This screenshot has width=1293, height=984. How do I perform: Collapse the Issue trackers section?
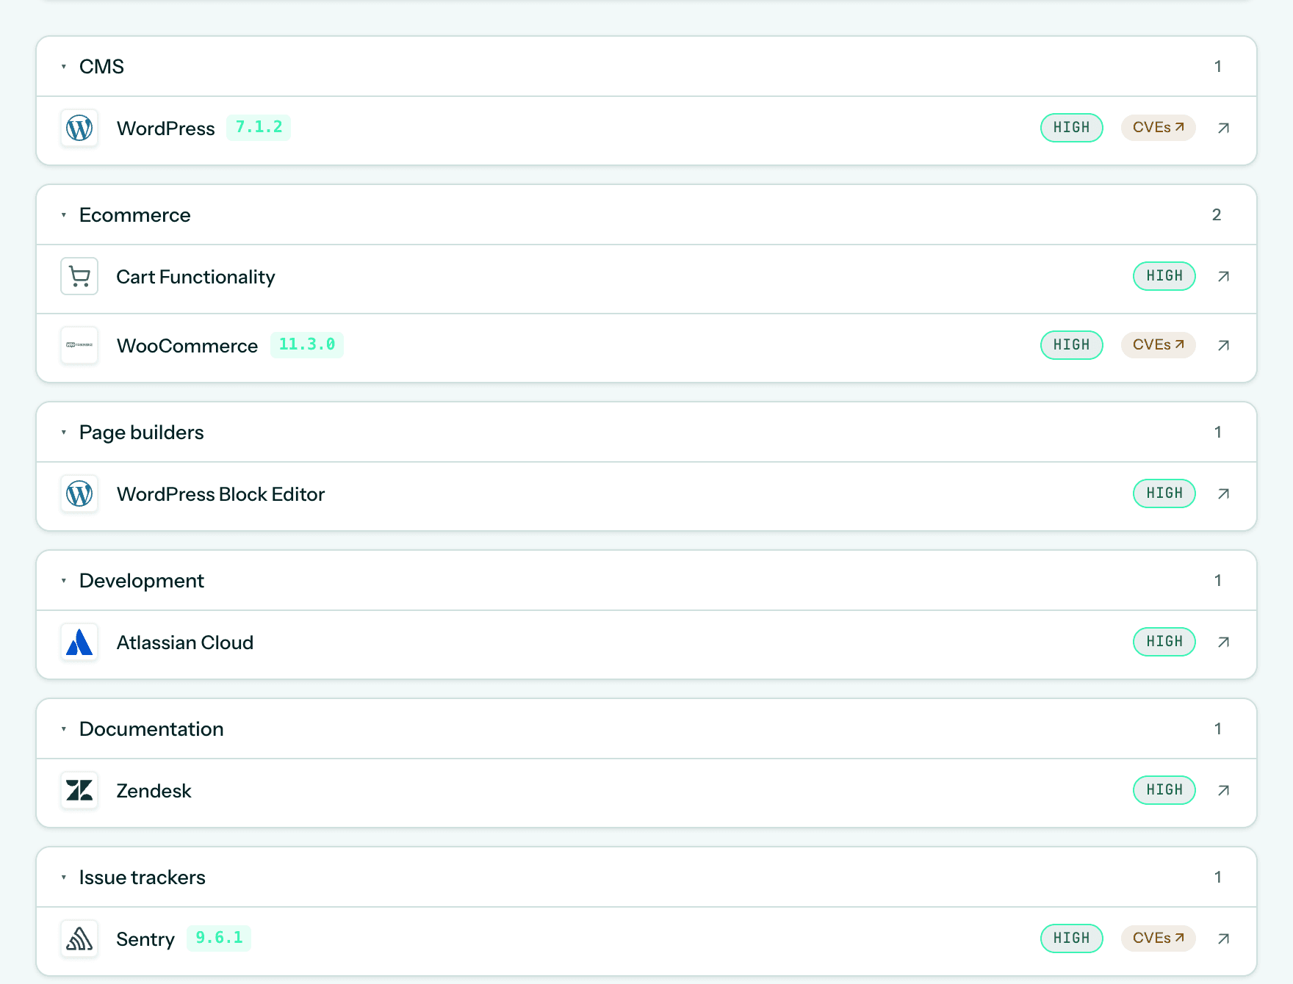pos(64,878)
